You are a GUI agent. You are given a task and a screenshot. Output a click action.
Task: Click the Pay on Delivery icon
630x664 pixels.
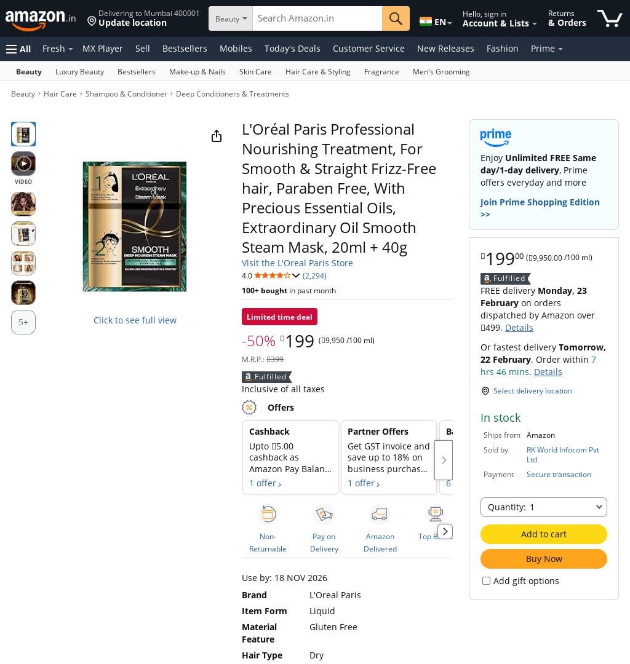pyautogui.click(x=324, y=514)
